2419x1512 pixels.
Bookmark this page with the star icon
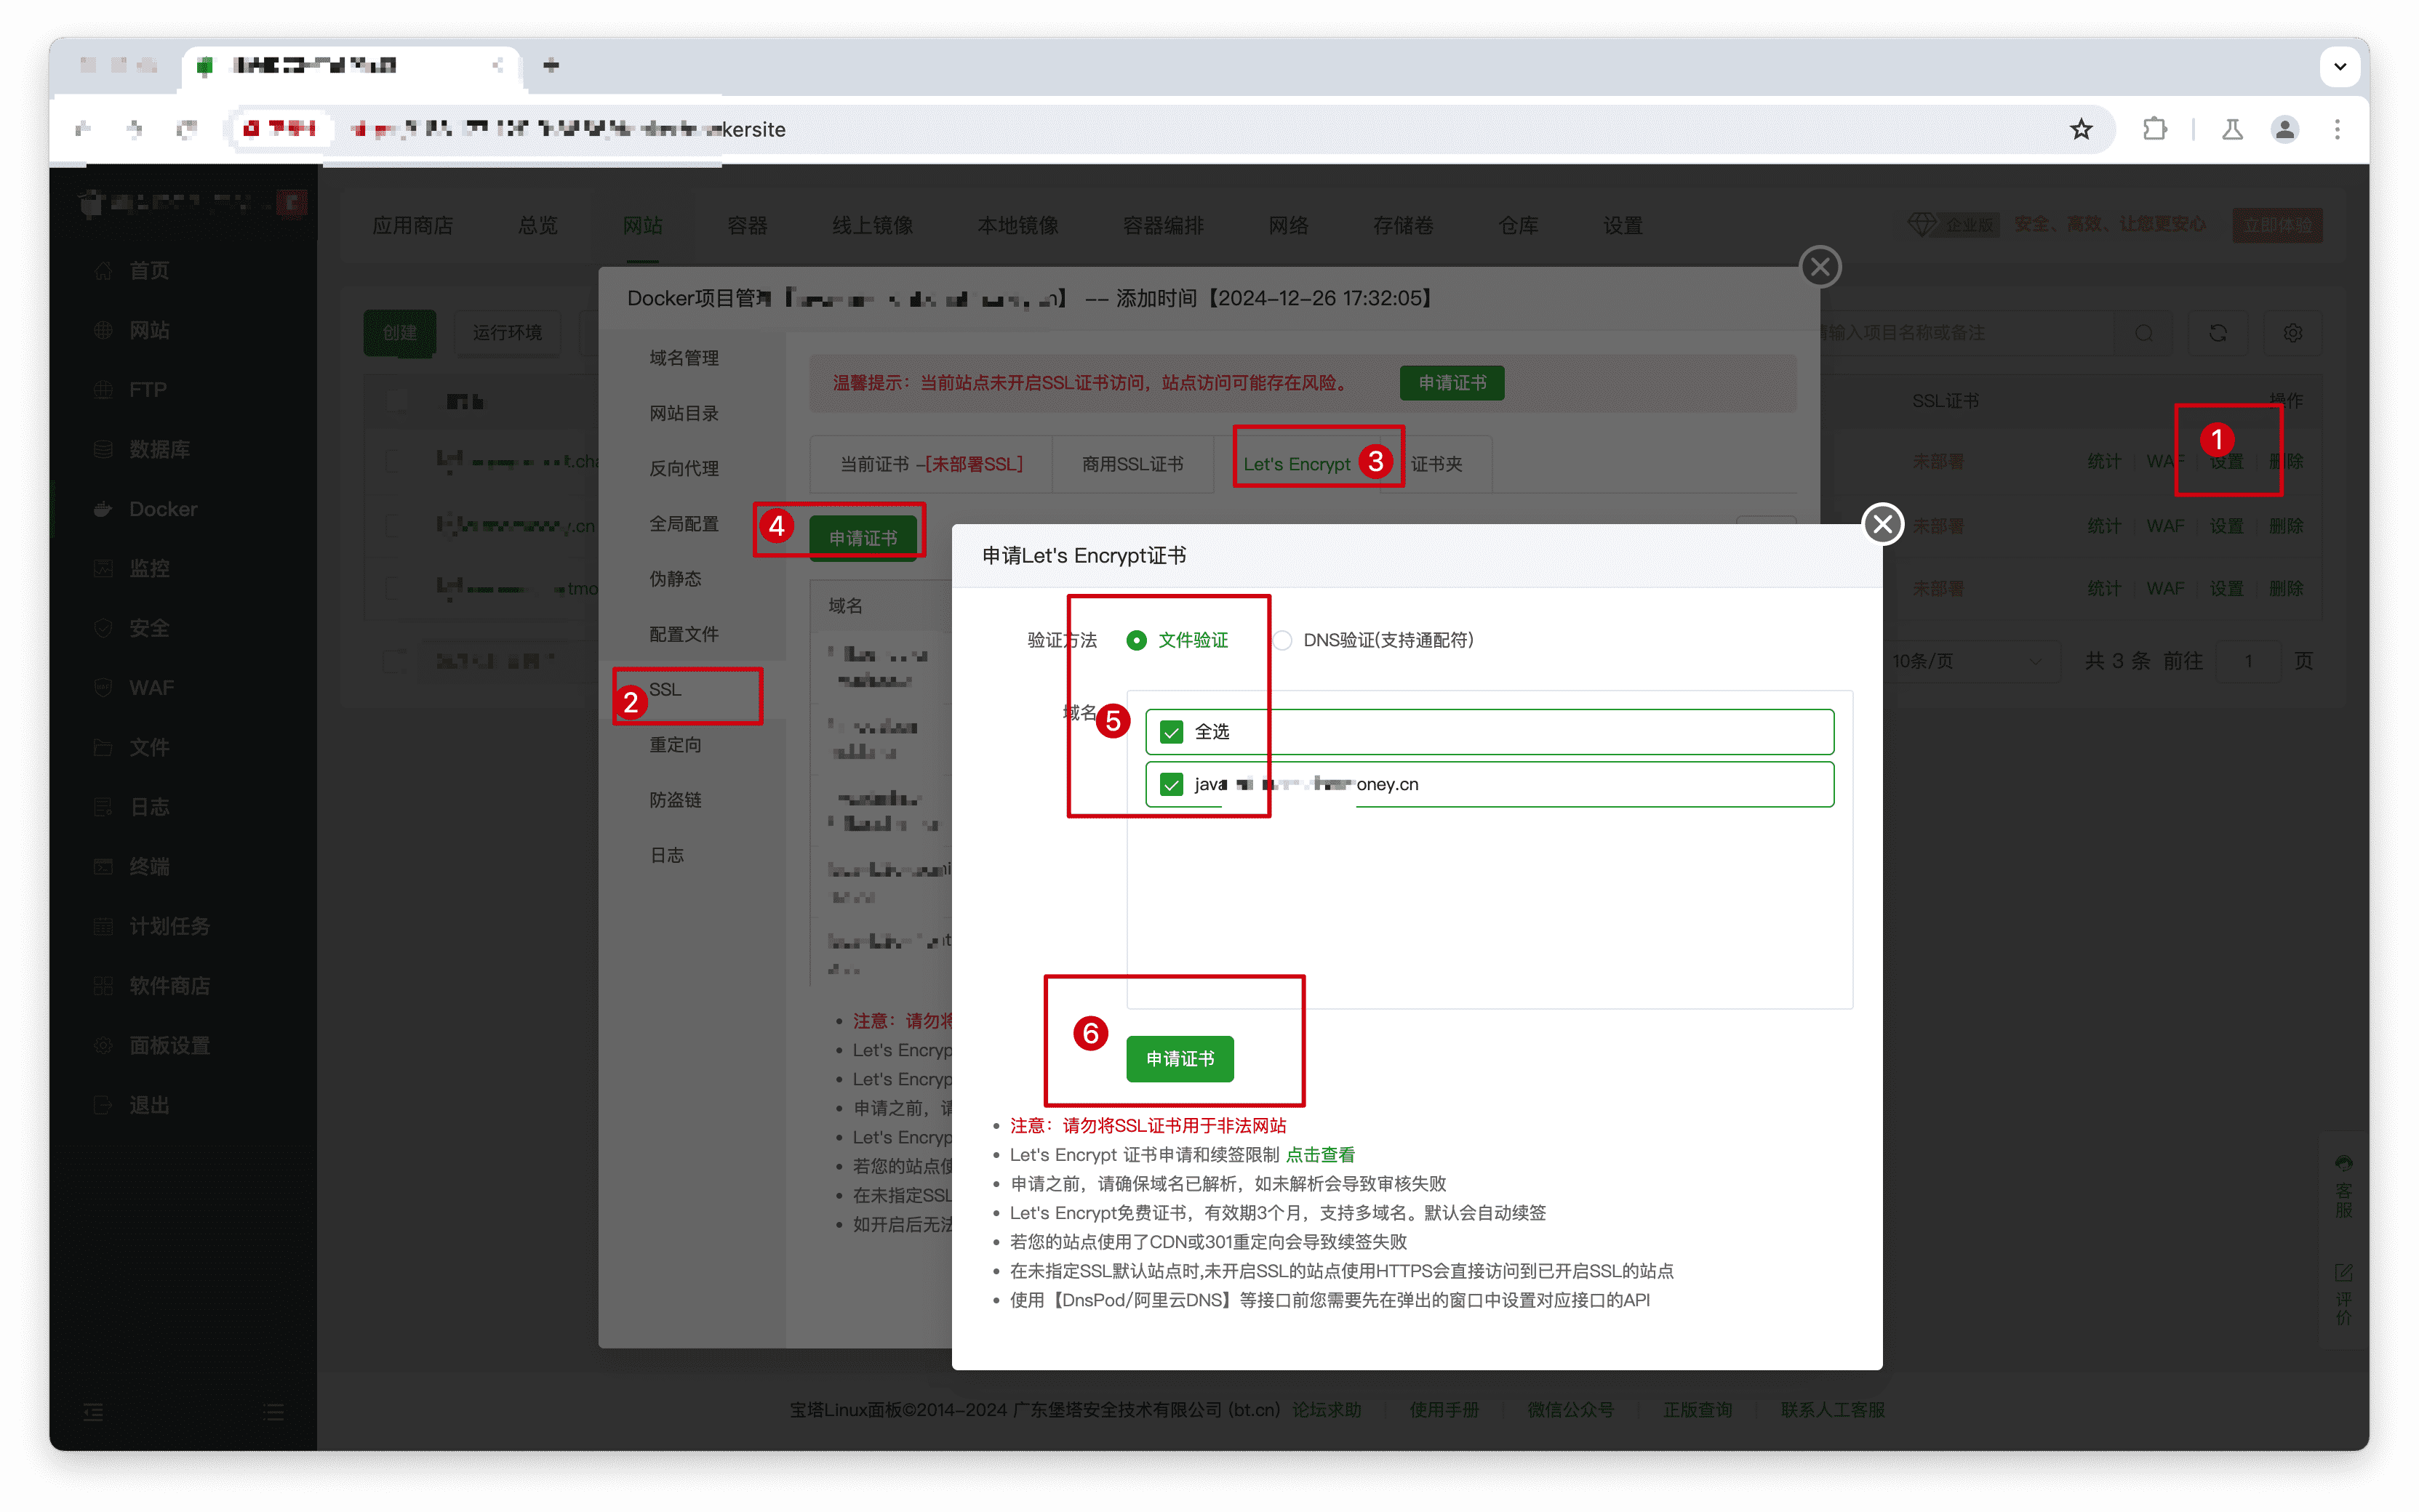[2081, 129]
